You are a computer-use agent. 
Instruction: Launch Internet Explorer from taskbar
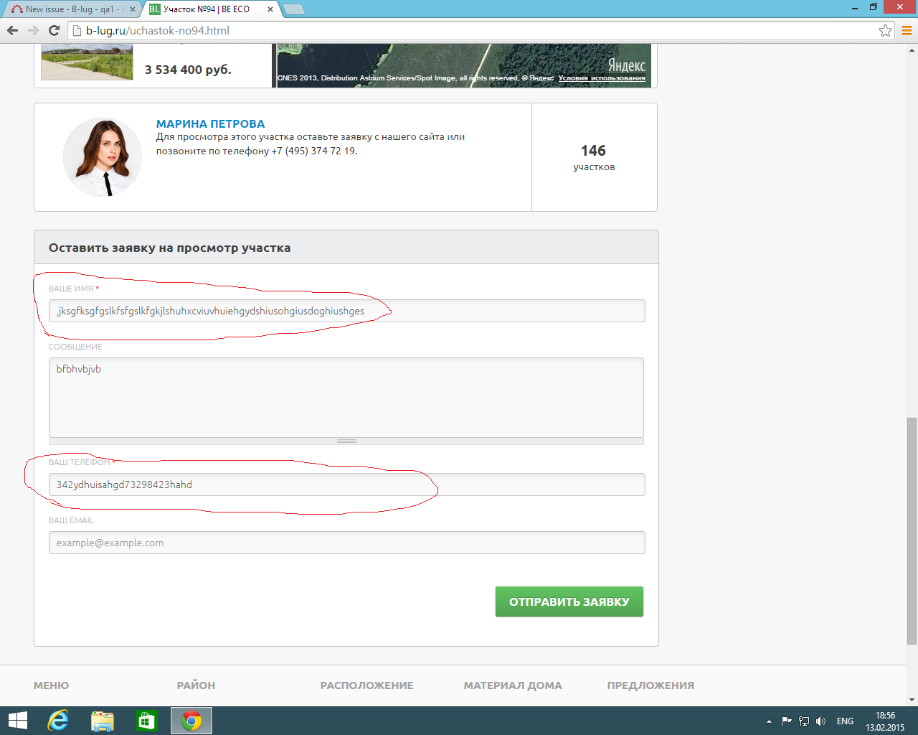click(x=57, y=721)
